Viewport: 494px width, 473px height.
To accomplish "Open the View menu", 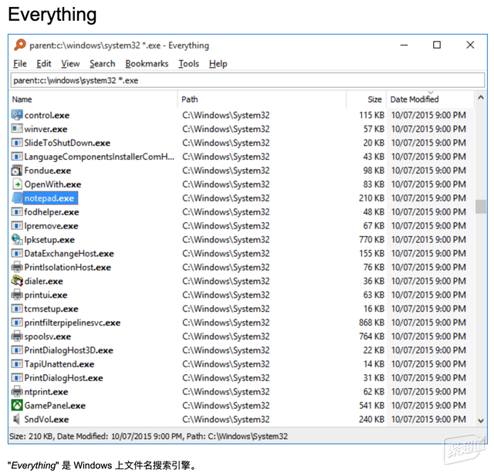I will tap(70, 63).
